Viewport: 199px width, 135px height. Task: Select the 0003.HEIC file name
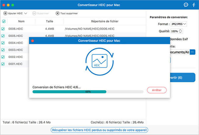point(16,50)
